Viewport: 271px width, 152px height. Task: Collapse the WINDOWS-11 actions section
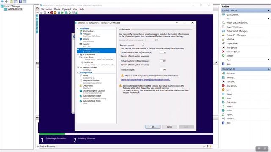(268, 69)
